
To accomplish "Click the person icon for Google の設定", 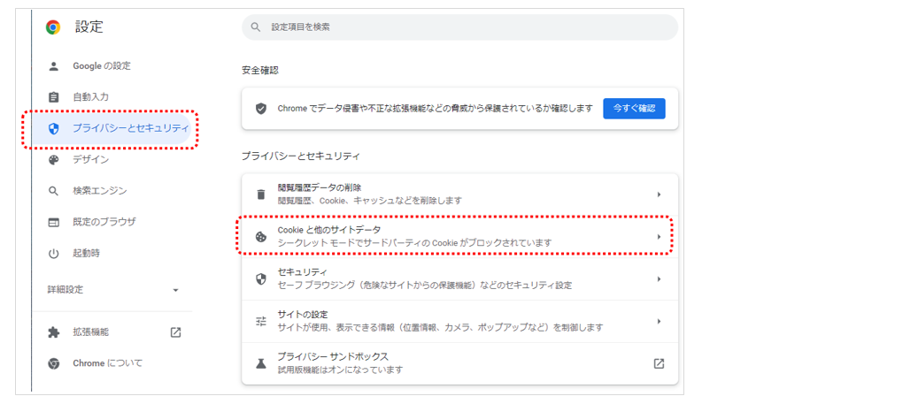I will tap(53, 65).
